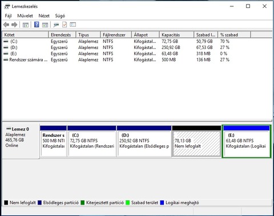The height and width of the screenshot is (216, 274).
Task: Click blue Logikai meghajtó legend swatch
Action: 162,203
